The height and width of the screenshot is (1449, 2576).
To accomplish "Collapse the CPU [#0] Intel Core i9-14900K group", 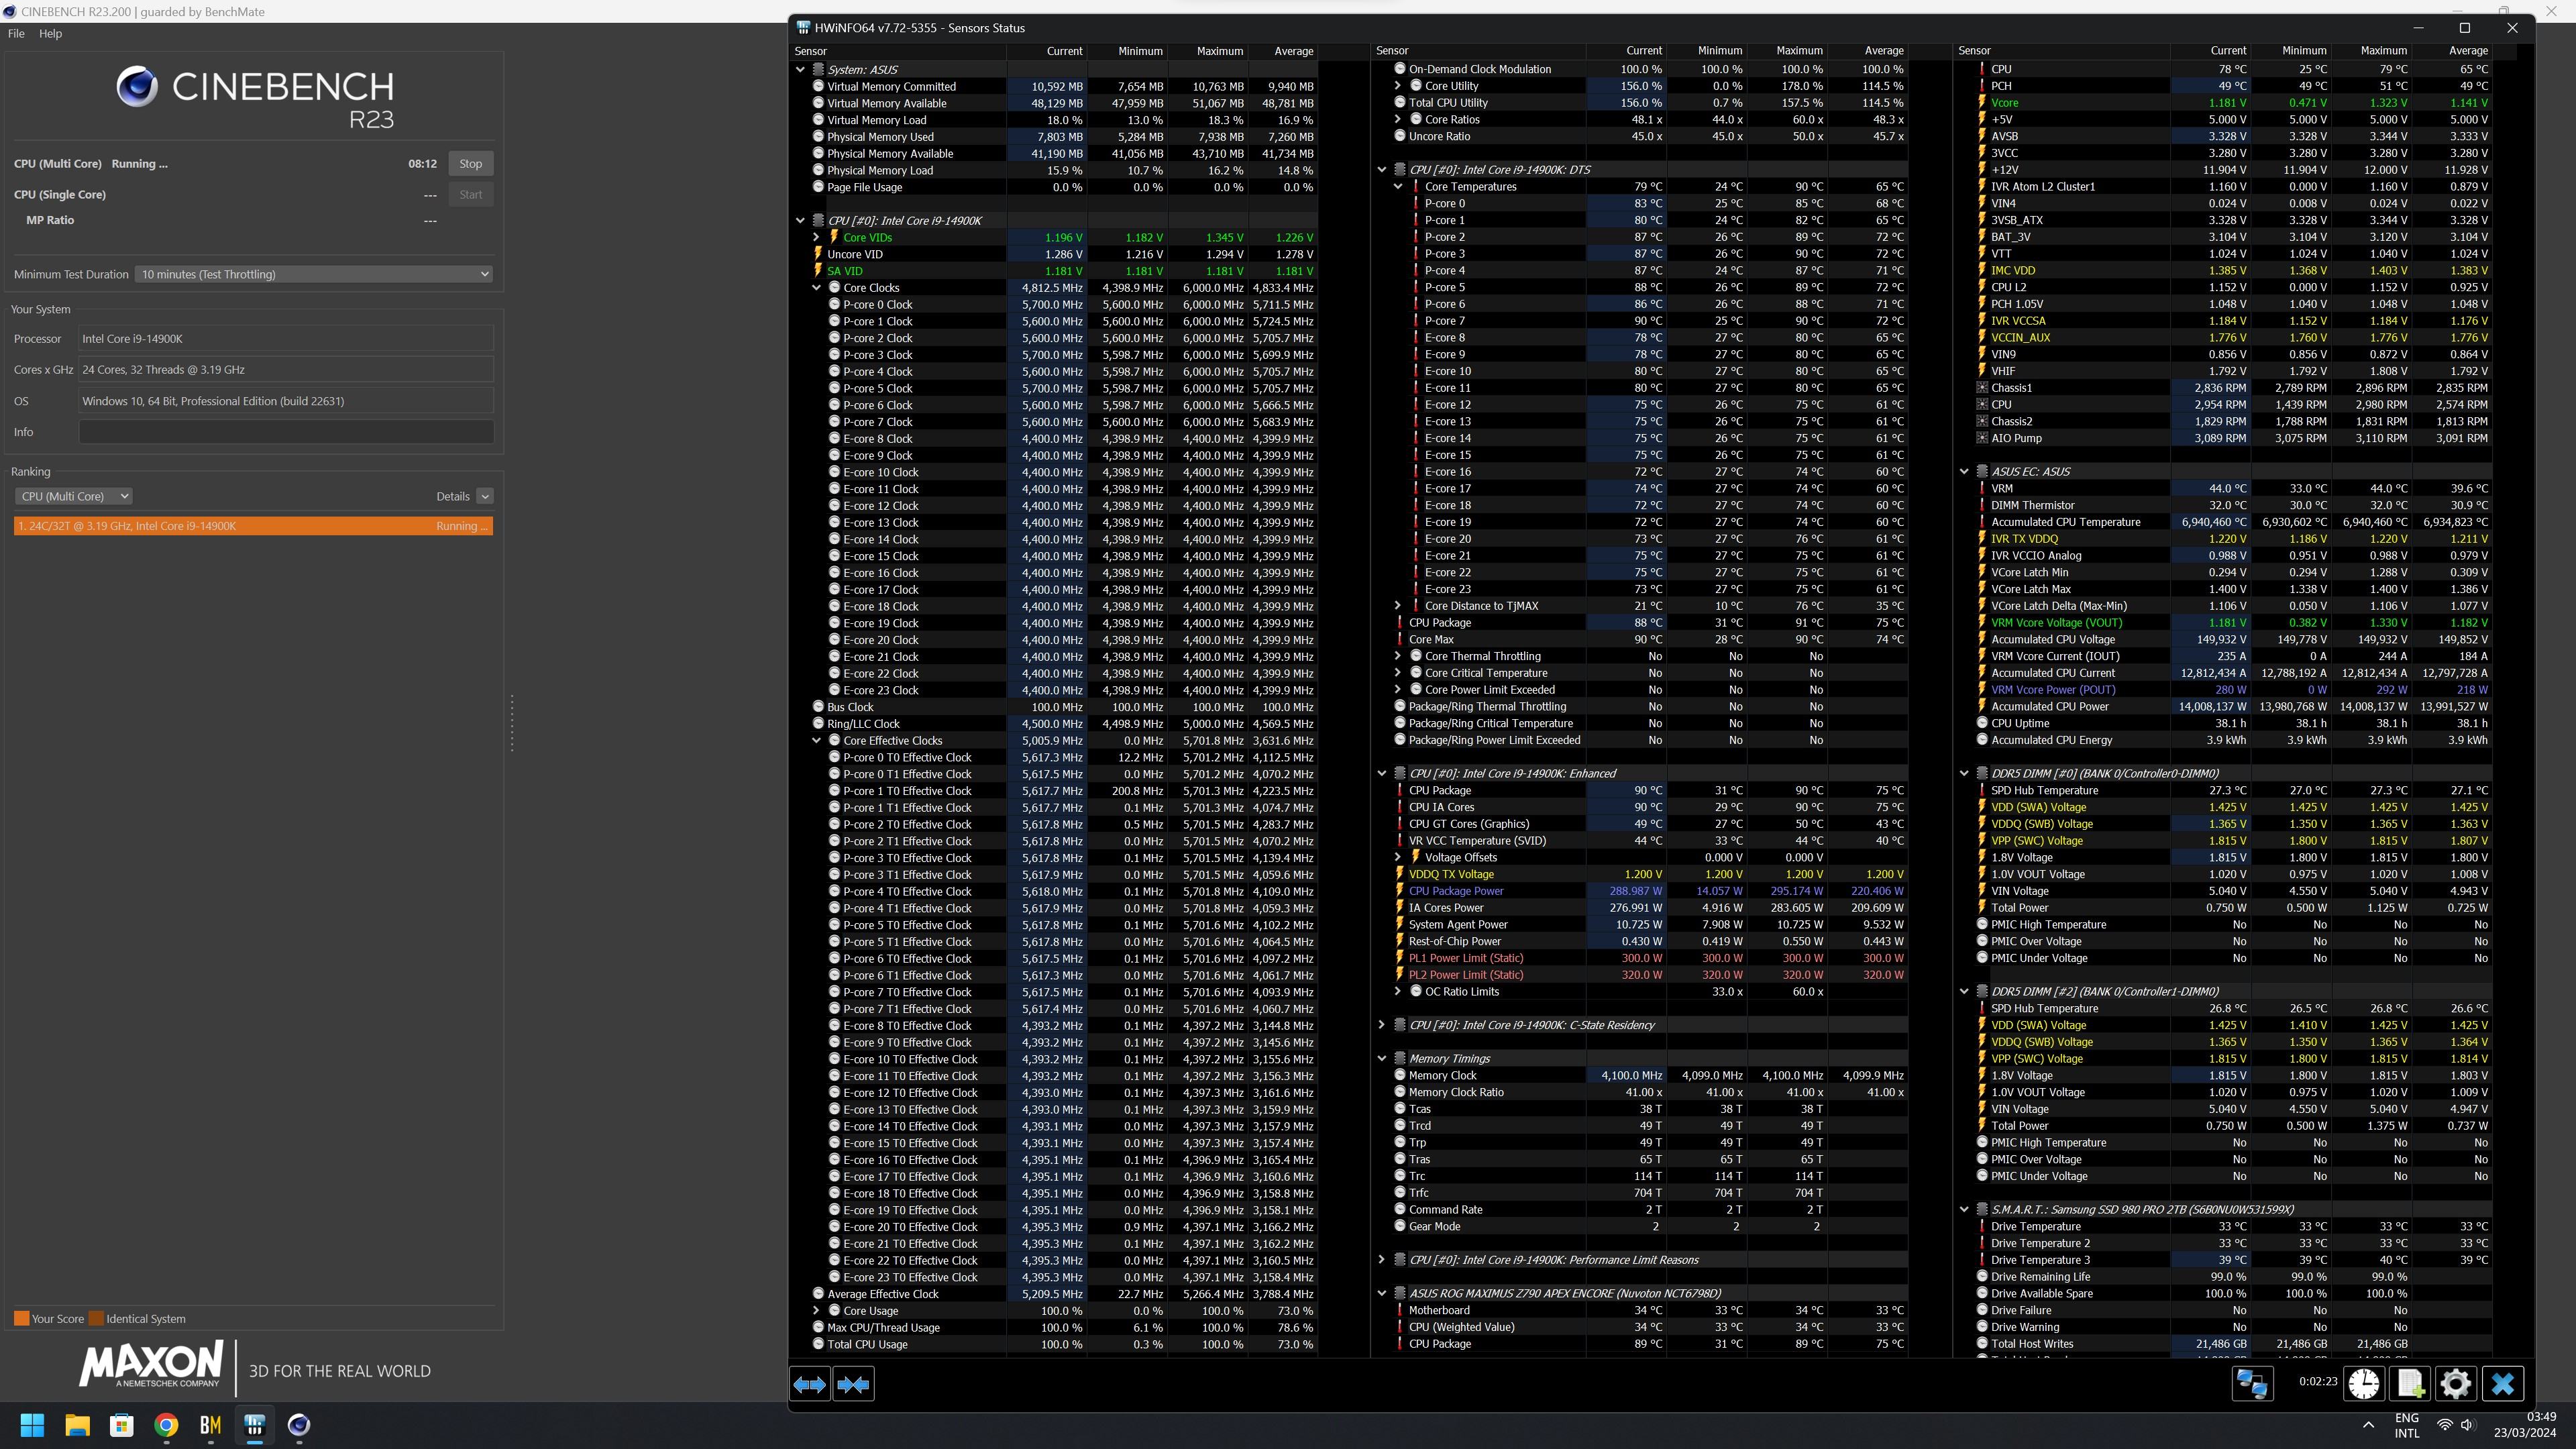I will point(800,221).
